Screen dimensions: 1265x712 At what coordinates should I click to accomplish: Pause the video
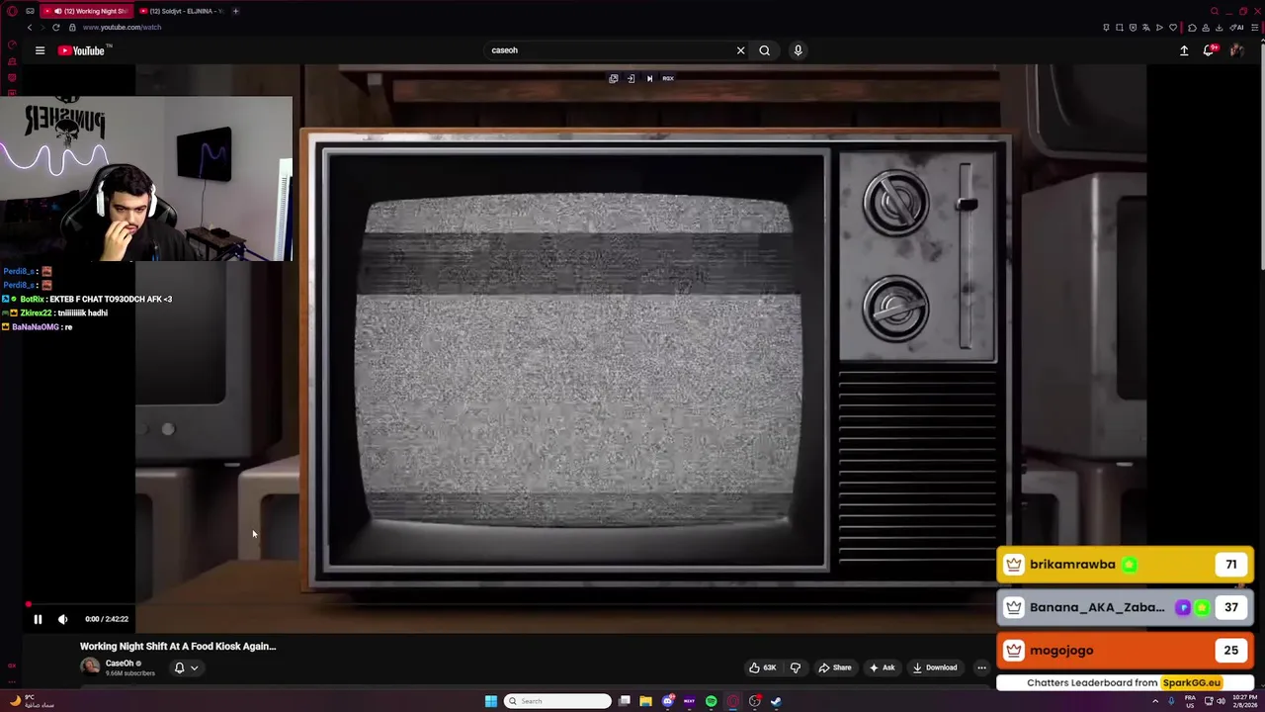coord(38,619)
